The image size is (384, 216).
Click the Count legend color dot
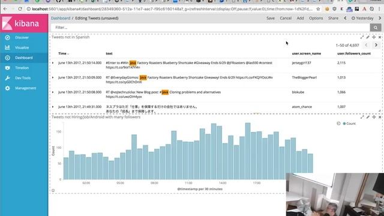pyautogui.click(x=344, y=124)
